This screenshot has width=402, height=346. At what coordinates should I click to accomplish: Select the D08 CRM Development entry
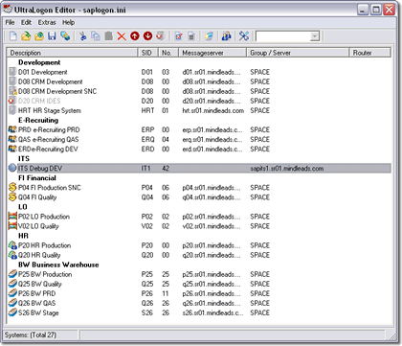(51, 81)
